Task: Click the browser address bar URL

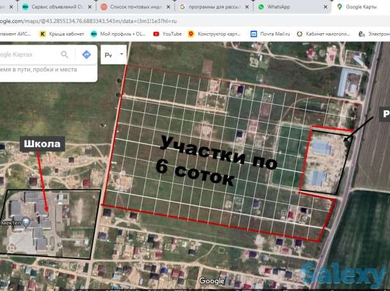Action: [88, 21]
